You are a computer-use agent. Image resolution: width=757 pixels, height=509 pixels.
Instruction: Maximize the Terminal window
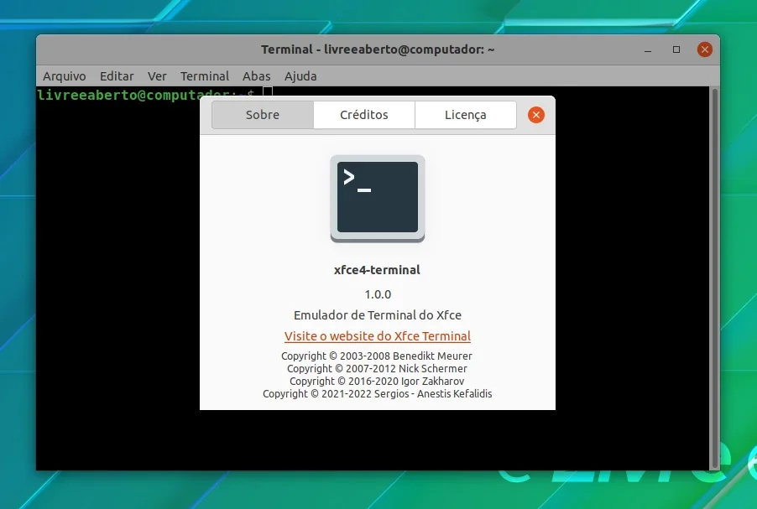coord(676,49)
